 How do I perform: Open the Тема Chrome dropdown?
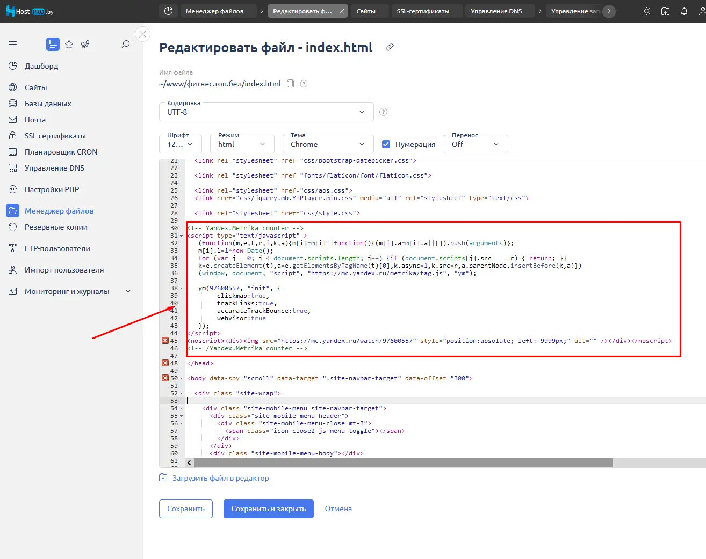point(328,144)
